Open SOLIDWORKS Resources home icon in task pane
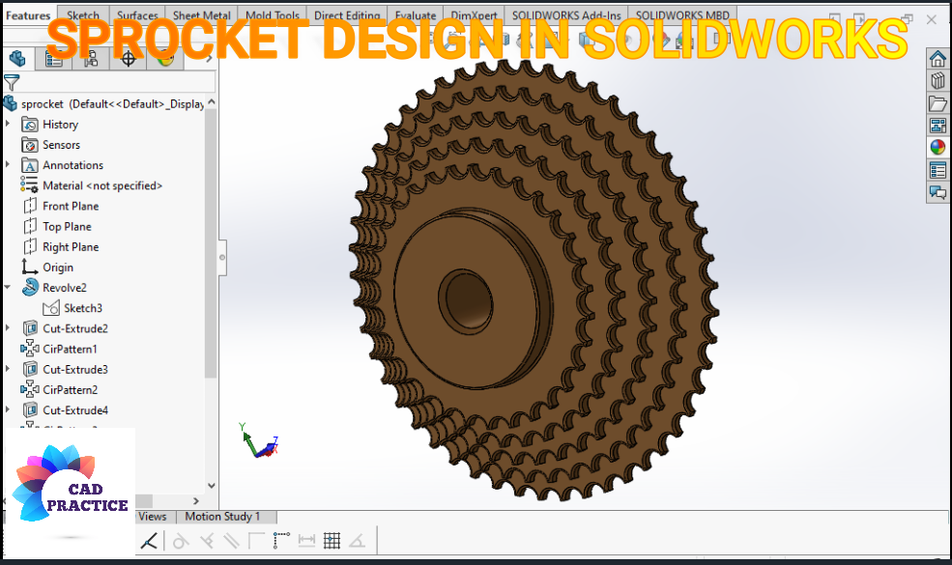This screenshot has width=952, height=565. tap(938, 59)
